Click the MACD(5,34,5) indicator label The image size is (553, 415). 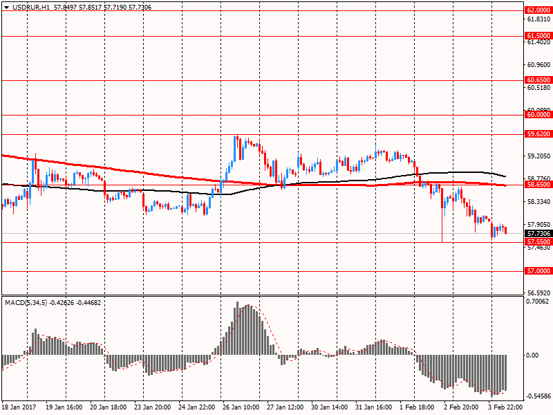point(26,302)
